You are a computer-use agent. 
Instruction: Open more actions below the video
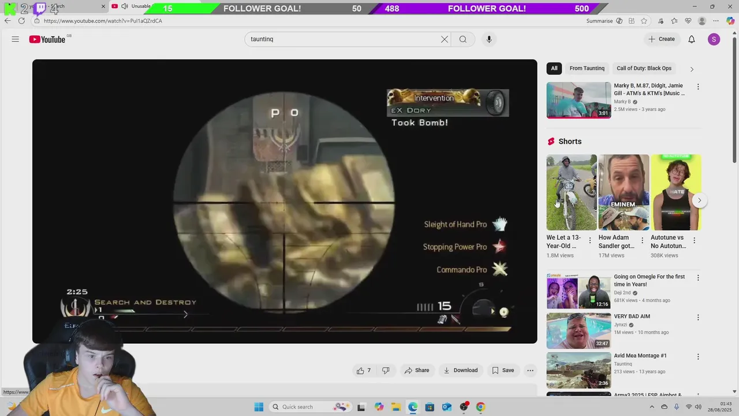coord(530,370)
